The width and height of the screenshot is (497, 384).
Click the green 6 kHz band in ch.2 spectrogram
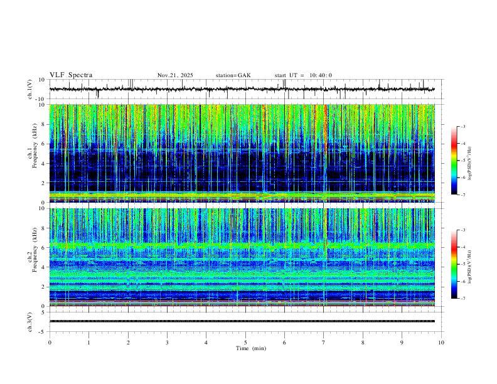tap(242, 245)
